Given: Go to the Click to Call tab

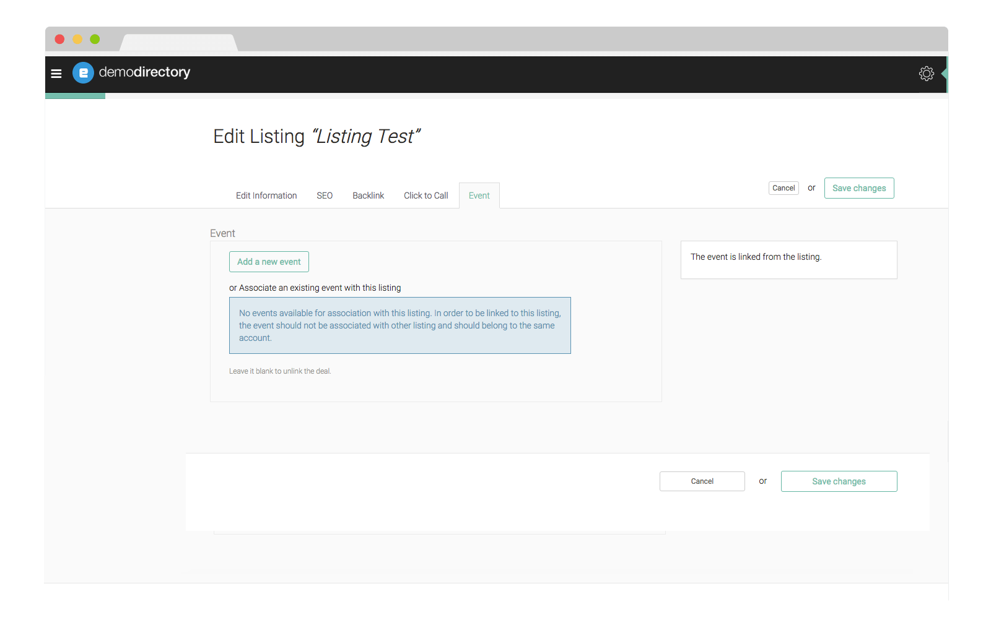Looking at the screenshot, I should [x=426, y=196].
